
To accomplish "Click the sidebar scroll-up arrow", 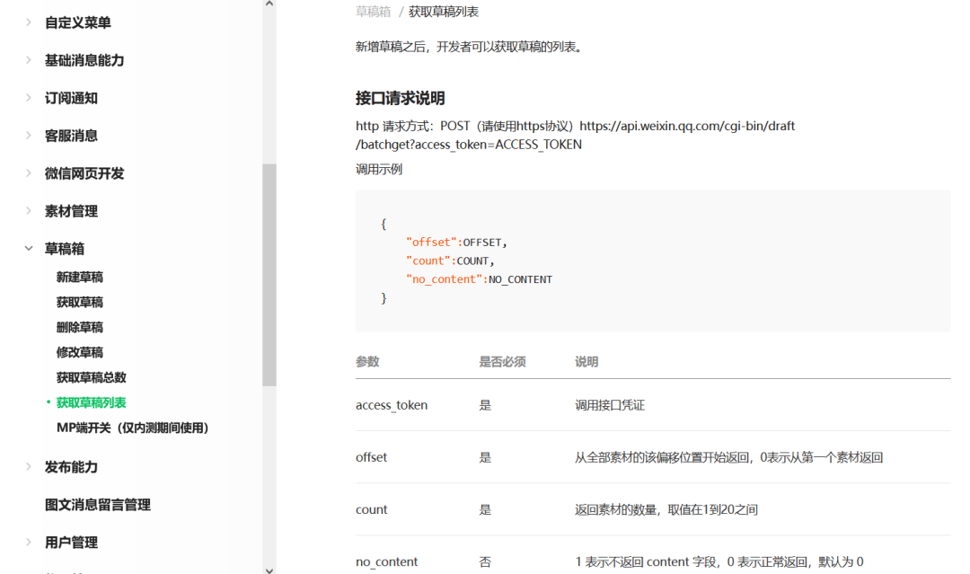I will click(269, 4).
